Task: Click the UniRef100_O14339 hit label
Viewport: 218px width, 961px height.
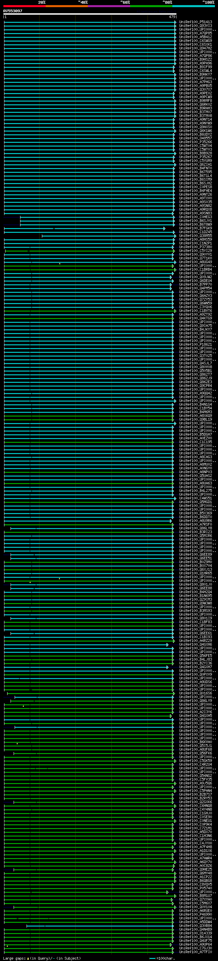Action: 195,933
